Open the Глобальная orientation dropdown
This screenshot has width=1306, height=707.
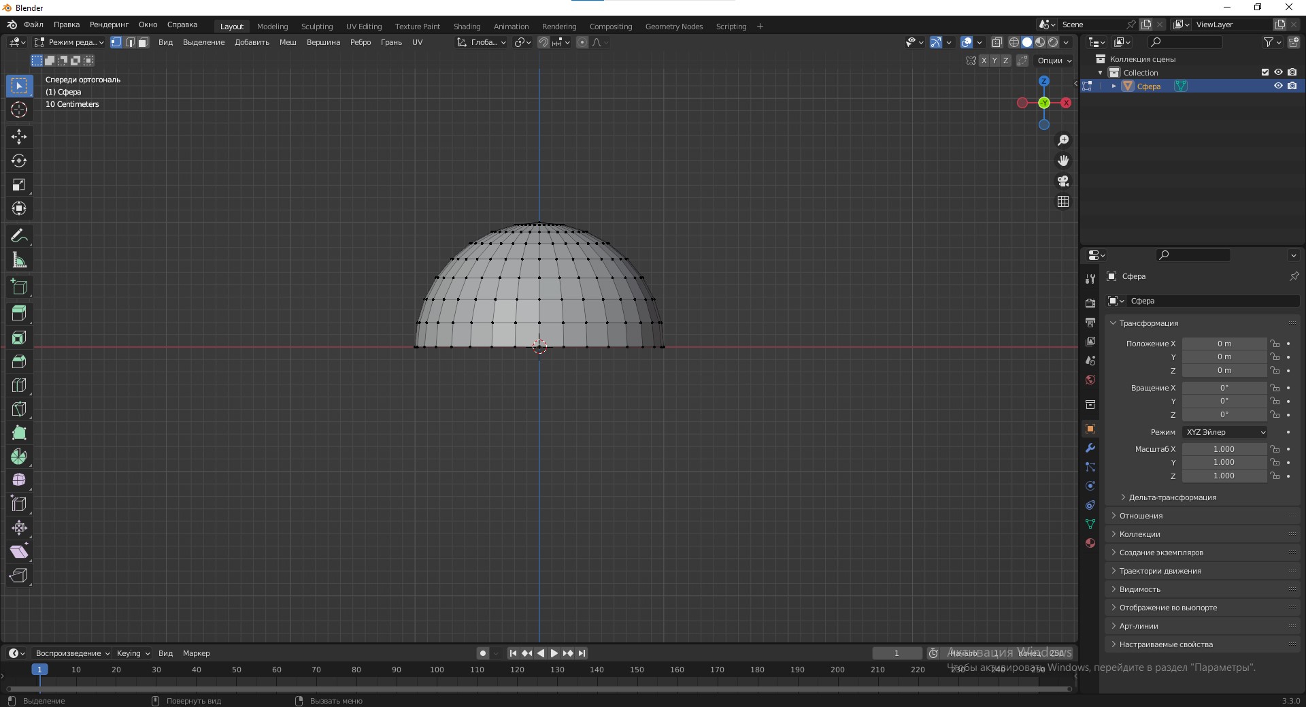click(x=482, y=42)
